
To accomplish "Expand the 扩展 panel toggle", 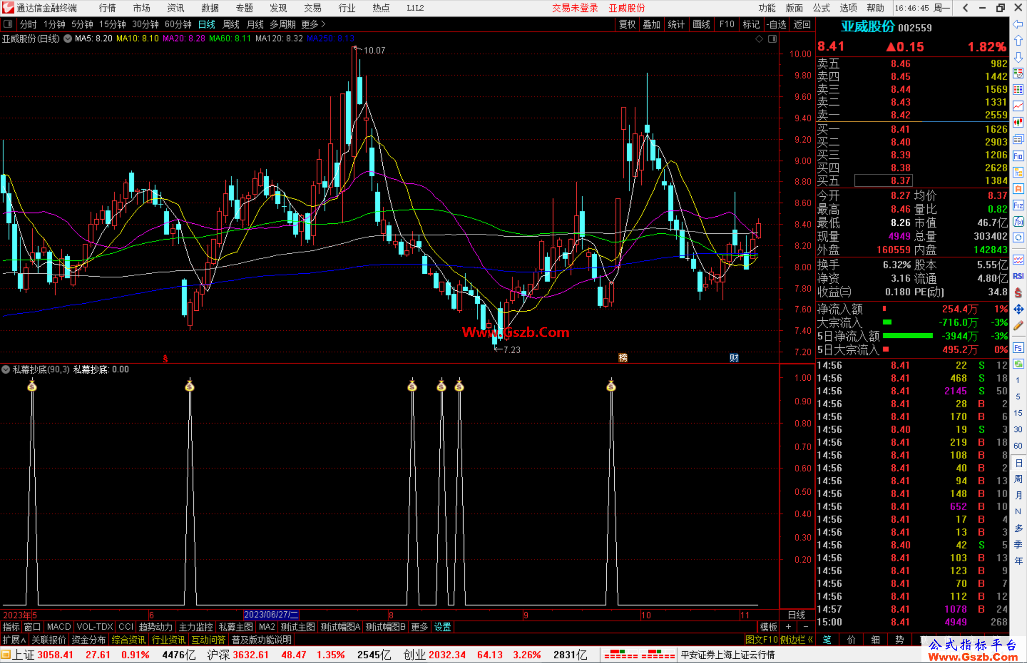I will tap(14, 640).
